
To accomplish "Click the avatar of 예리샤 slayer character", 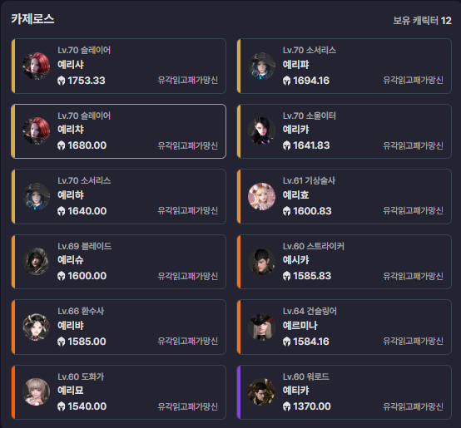I will point(36,66).
